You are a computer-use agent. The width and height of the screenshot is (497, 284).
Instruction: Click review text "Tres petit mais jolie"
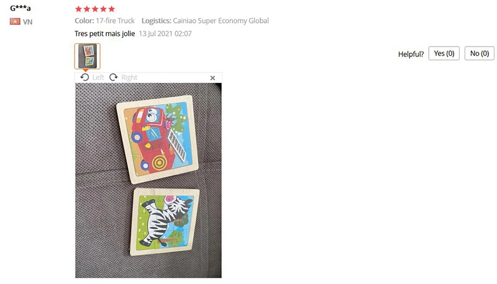104,33
